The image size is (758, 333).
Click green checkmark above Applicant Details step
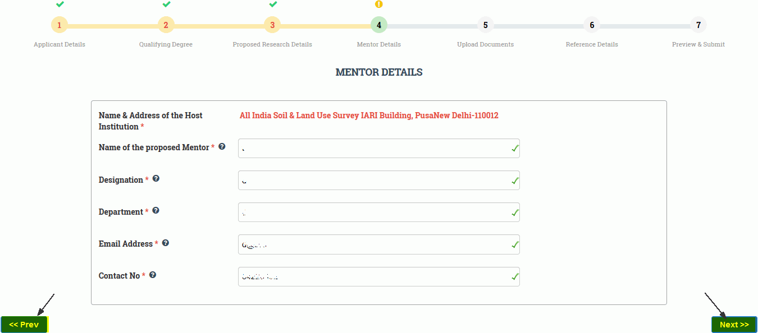[x=60, y=4]
